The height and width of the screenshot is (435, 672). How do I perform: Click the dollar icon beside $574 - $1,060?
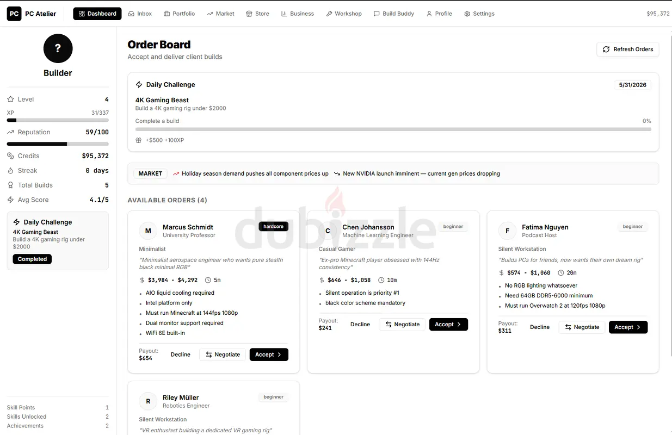pyautogui.click(x=502, y=273)
